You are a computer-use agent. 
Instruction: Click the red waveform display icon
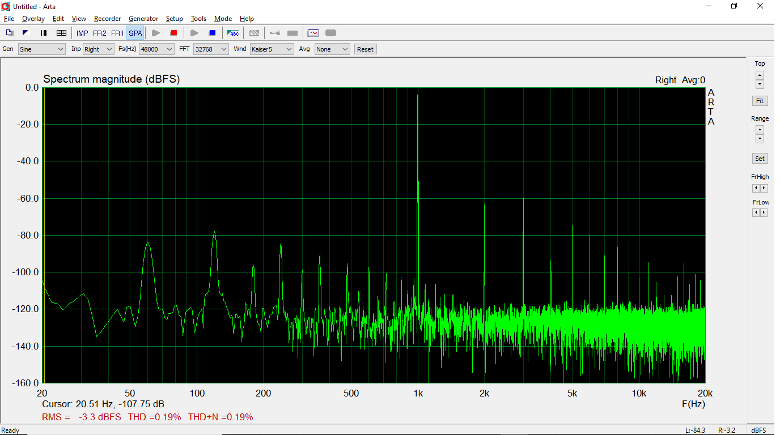(x=313, y=33)
